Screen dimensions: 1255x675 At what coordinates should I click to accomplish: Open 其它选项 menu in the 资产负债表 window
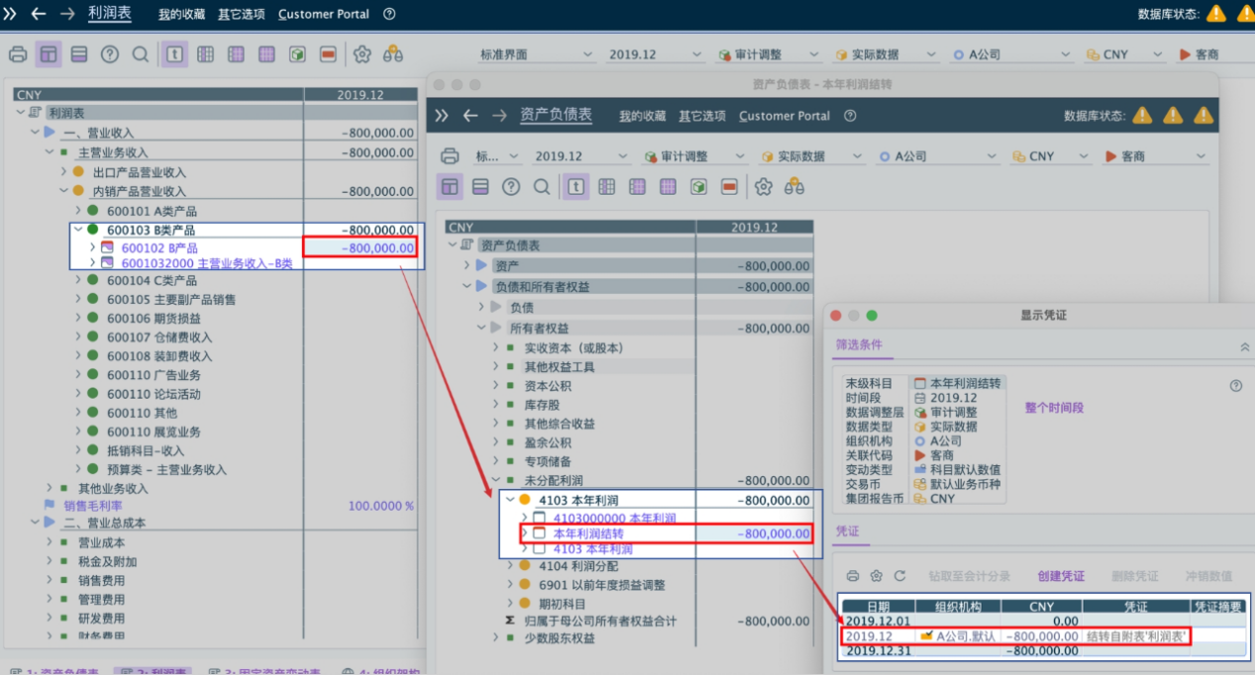point(701,116)
